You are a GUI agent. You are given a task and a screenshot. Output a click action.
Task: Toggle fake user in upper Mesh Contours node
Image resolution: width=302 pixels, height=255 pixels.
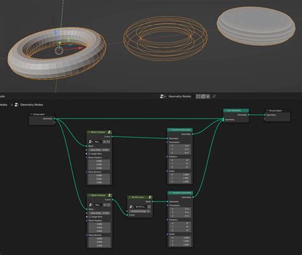(x=108, y=142)
